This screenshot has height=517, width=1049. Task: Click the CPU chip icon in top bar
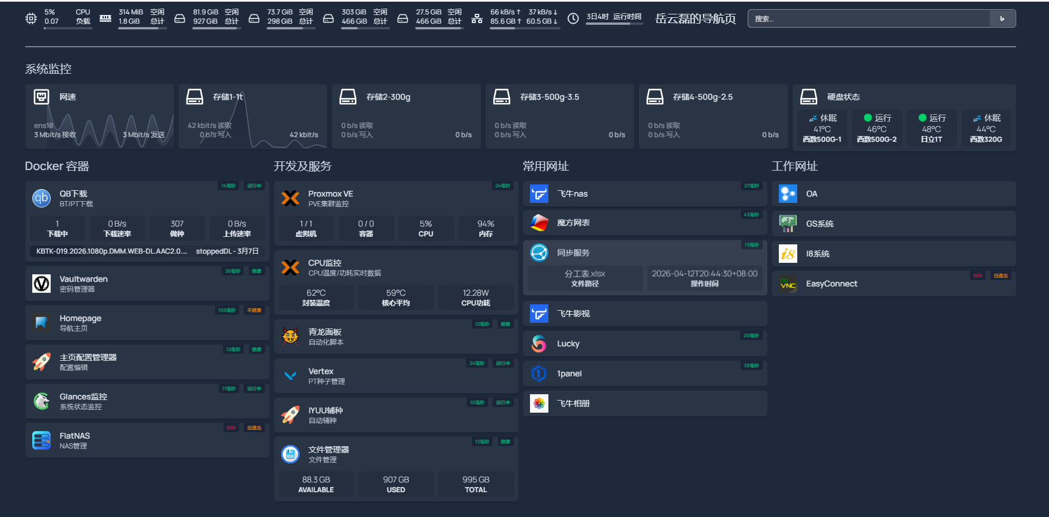pos(31,18)
